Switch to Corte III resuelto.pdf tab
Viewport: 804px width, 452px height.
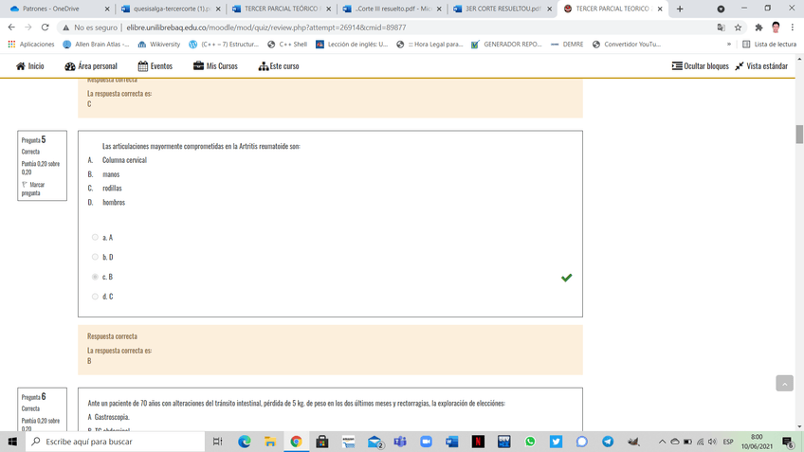(x=392, y=9)
